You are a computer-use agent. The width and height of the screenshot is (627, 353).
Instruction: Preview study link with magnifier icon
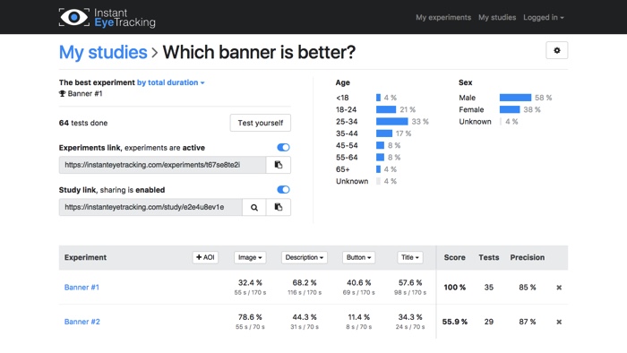point(253,207)
